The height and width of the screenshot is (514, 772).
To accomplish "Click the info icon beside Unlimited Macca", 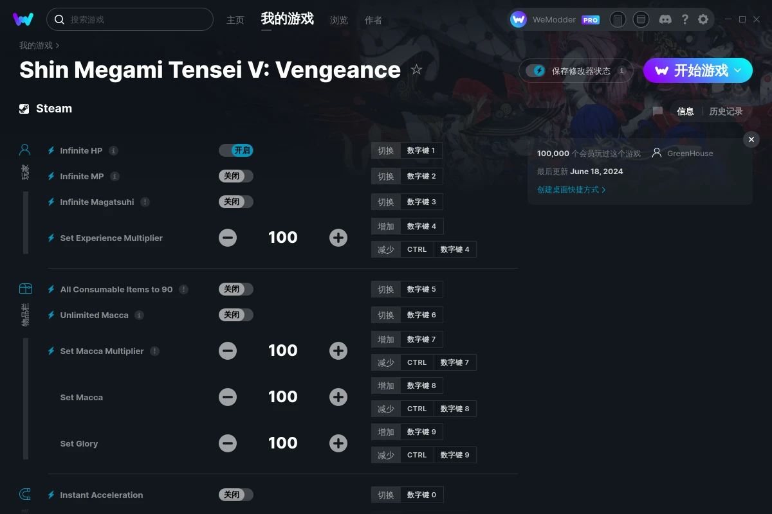I will click(x=139, y=315).
